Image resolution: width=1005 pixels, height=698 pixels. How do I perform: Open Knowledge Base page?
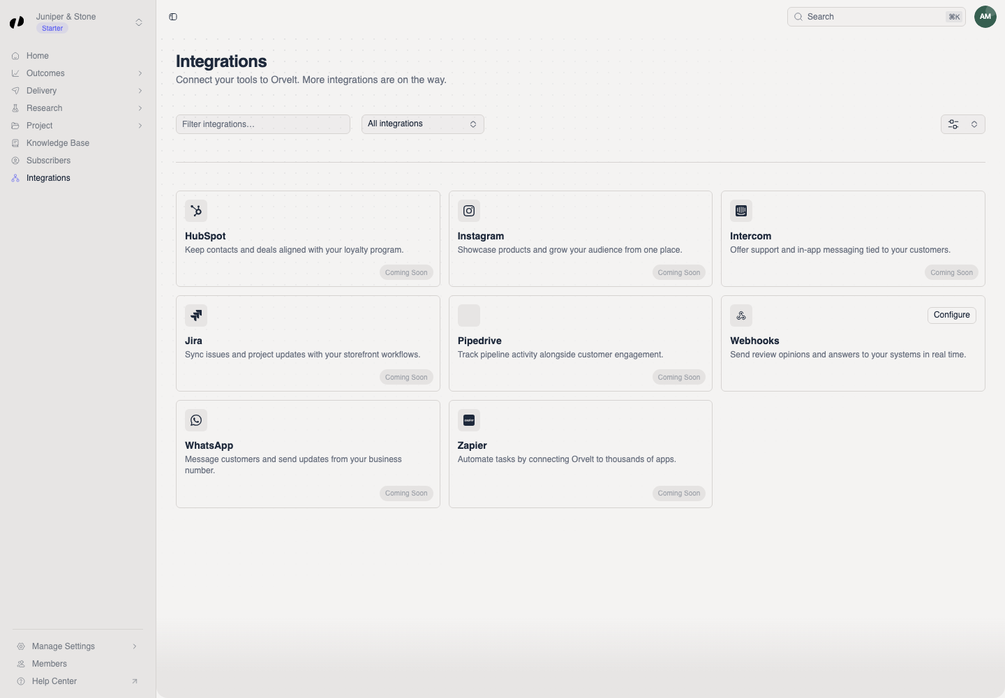point(77,143)
